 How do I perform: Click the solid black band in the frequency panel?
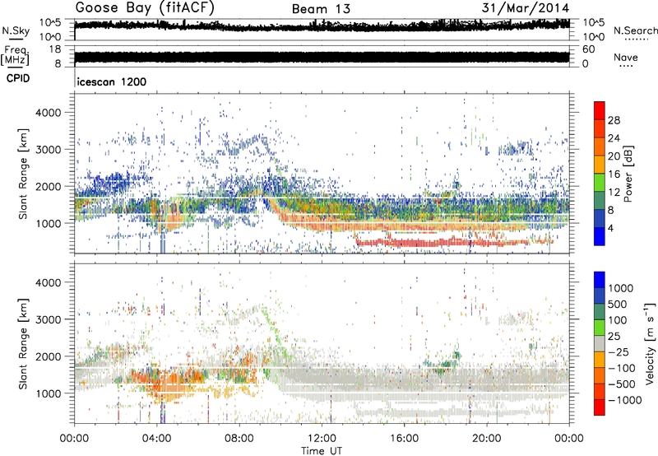tap(322, 58)
